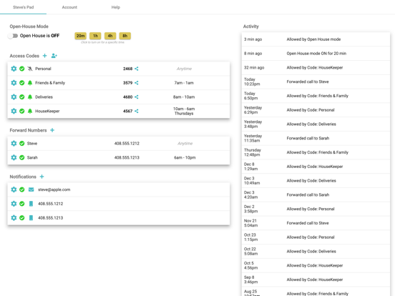Click the muted bell icon for Personal
The width and height of the screenshot is (395, 296).
click(30, 69)
